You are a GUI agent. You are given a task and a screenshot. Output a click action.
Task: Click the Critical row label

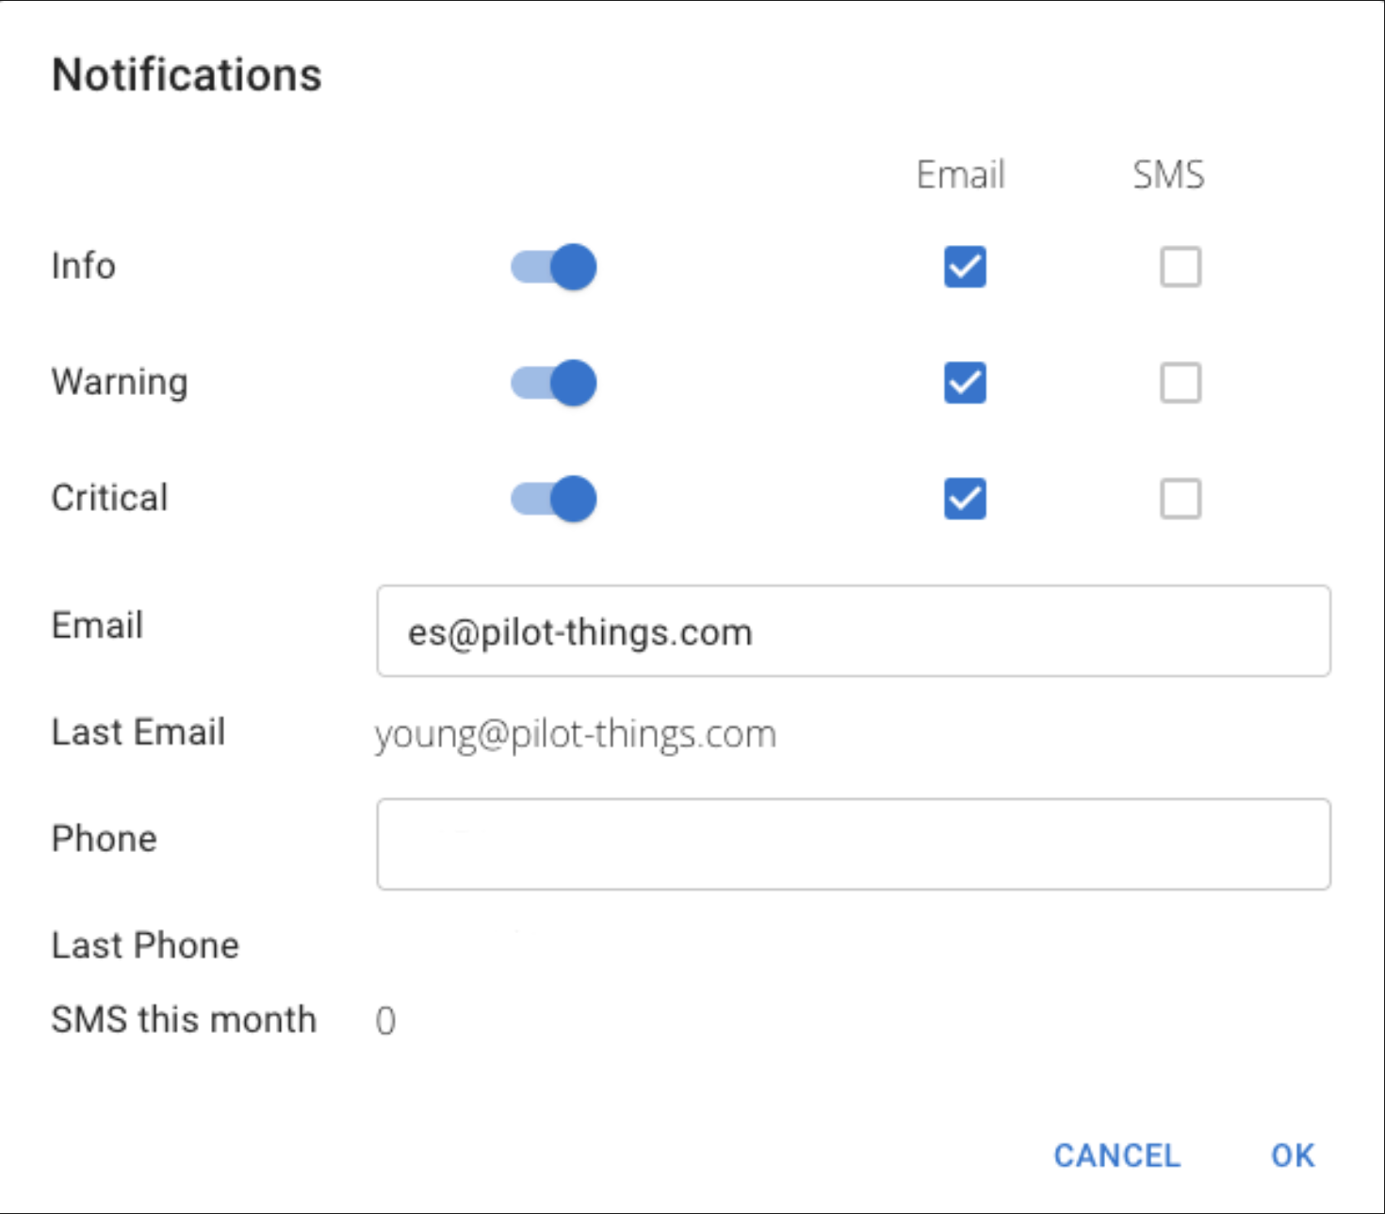[110, 498]
